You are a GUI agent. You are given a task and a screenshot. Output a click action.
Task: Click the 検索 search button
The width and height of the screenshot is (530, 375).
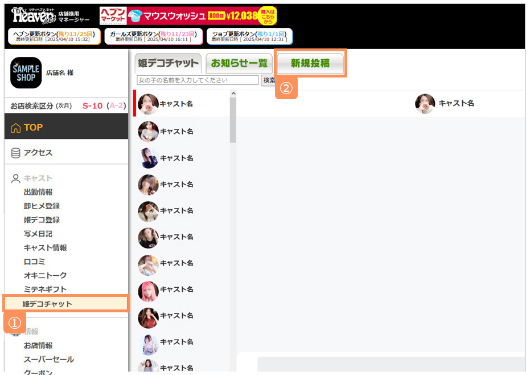click(268, 80)
